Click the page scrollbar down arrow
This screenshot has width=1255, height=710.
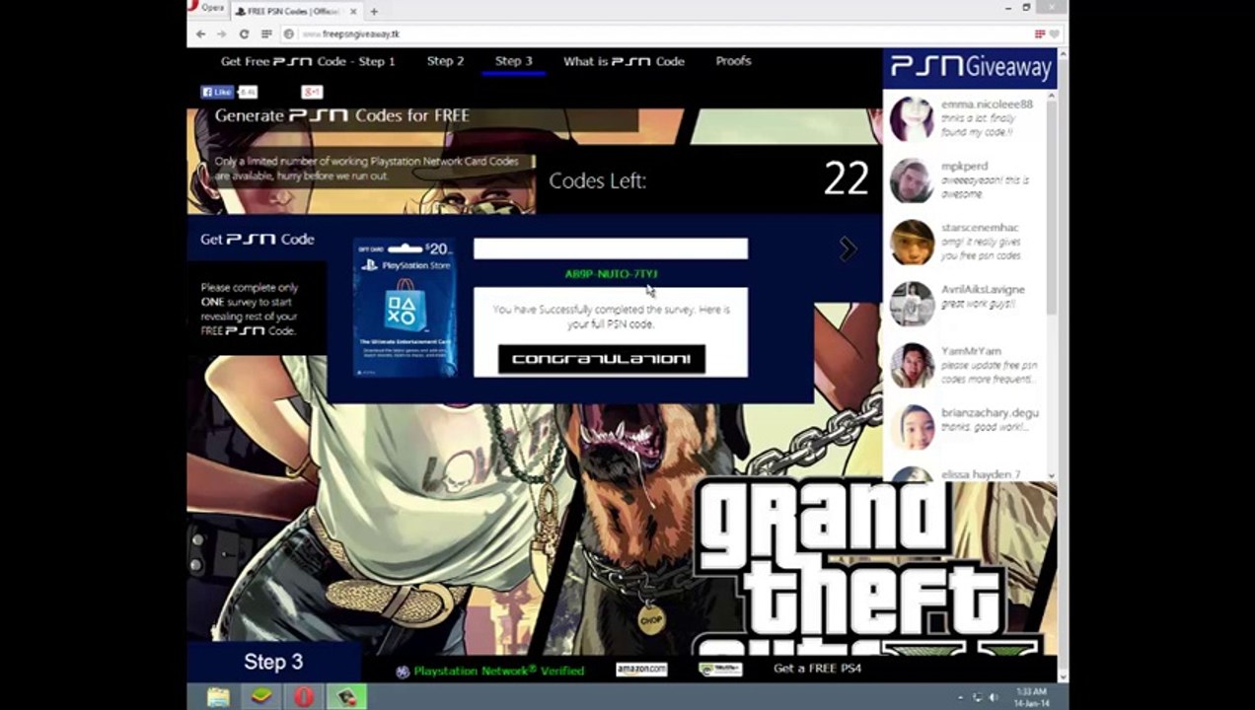[1062, 676]
